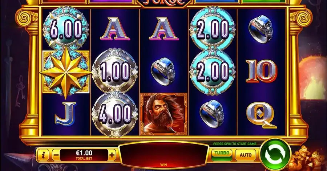Open the game info panel
This screenshot has width=327, height=171.
coord(43,155)
